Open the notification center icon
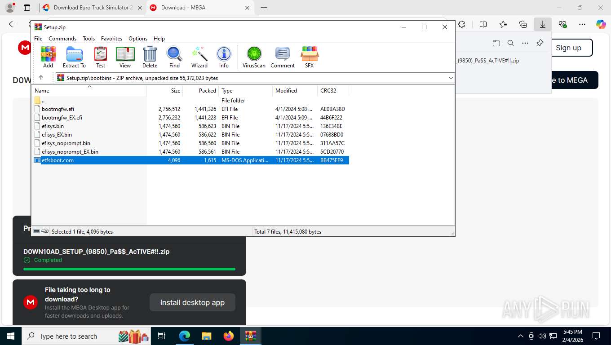The height and width of the screenshot is (345, 611). (596, 336)
